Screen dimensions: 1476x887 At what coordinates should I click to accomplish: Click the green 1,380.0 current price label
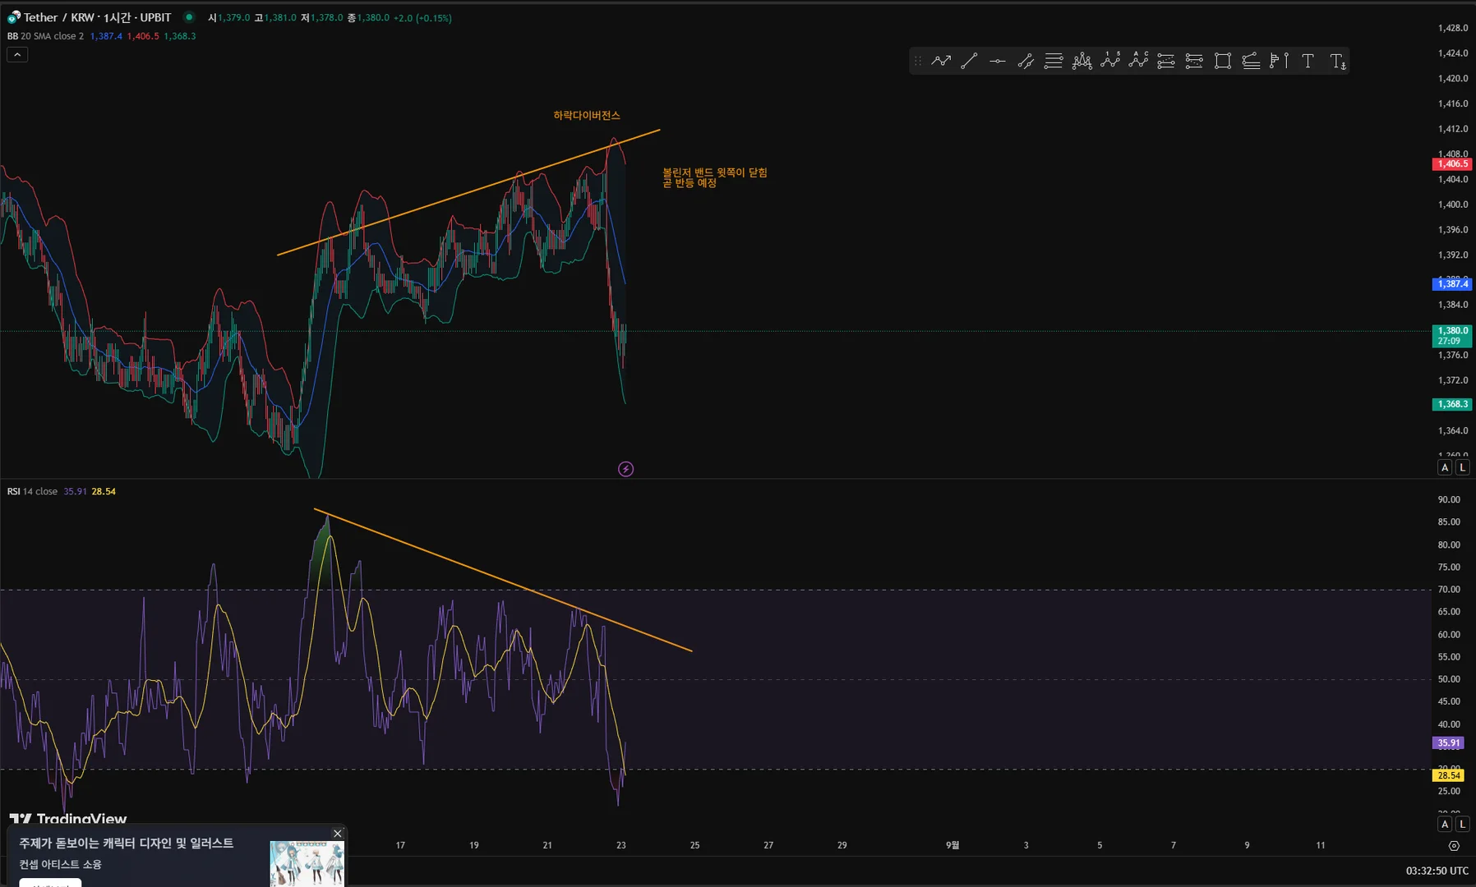coord(1452,336)
